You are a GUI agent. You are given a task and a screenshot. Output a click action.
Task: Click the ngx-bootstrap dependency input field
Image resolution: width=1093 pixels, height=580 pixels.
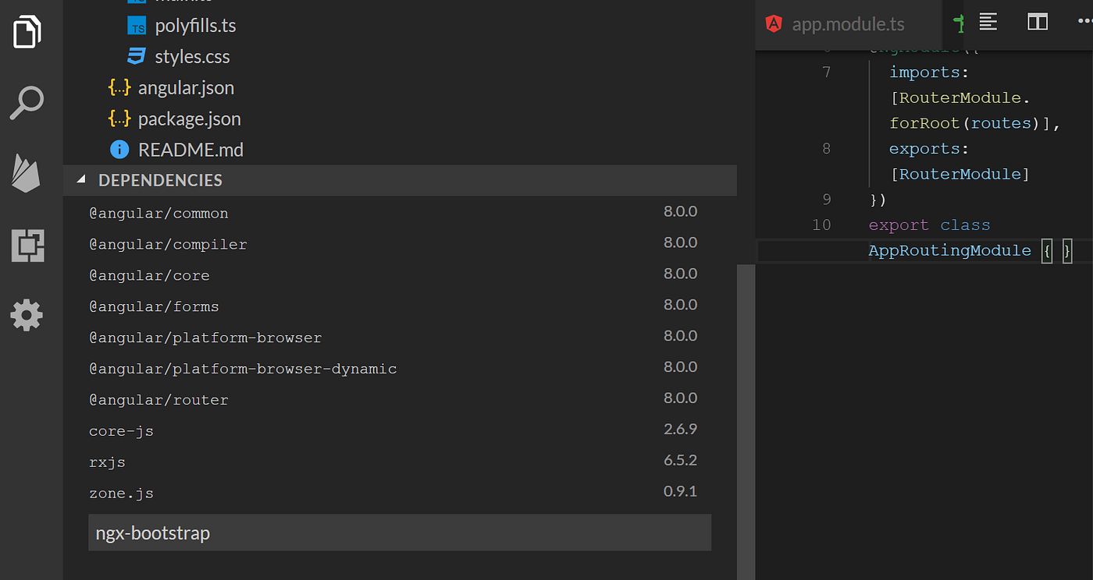(400, 532)
